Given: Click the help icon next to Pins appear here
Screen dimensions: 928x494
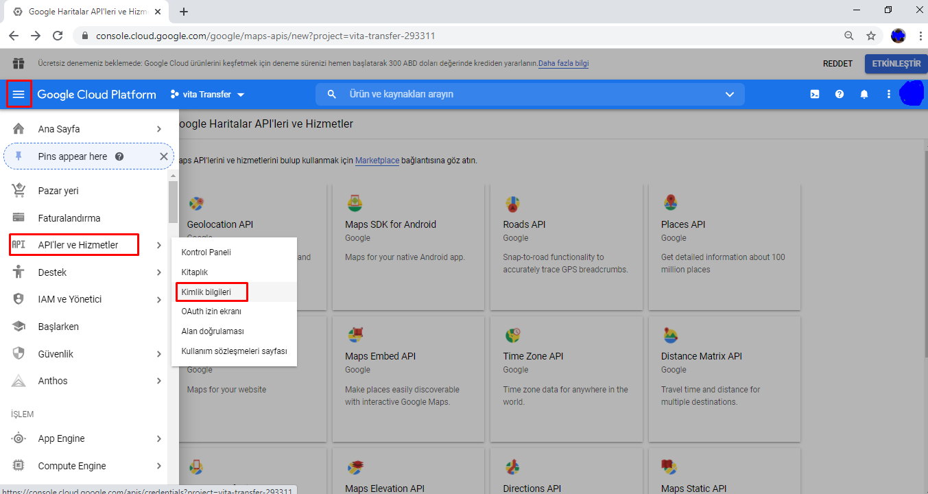Looking at the screenshot, I should (119, 156).
